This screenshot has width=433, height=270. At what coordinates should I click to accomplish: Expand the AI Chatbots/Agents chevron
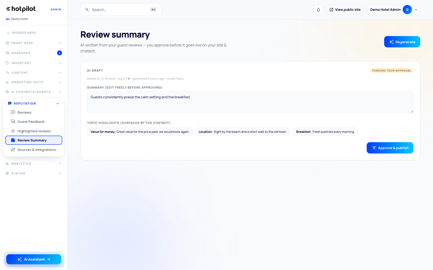60,92
